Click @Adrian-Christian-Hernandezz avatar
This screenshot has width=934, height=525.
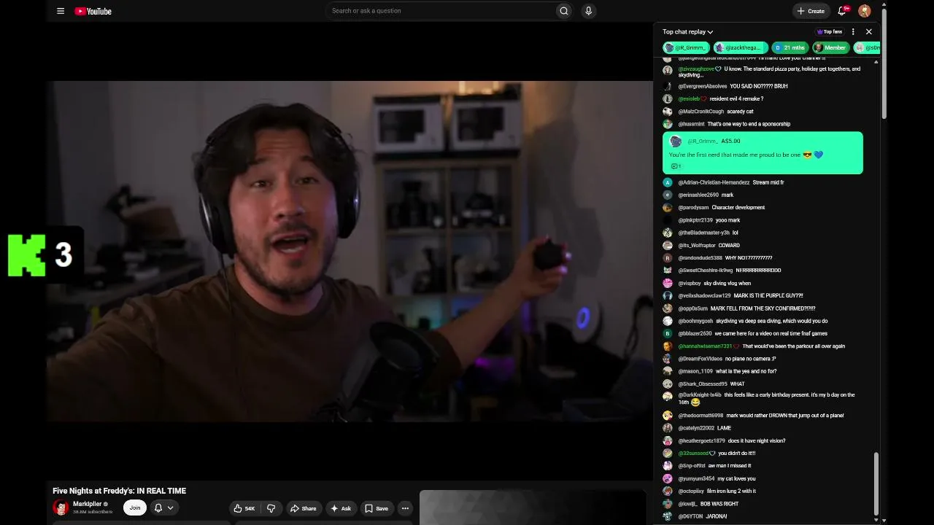click(667, 182)
